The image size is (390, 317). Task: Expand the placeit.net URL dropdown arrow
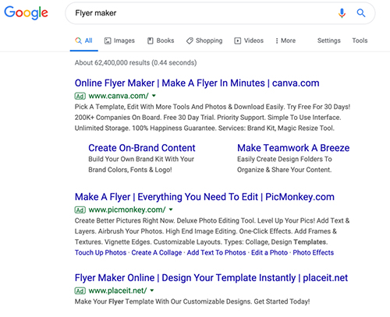[x=152, y=291]
